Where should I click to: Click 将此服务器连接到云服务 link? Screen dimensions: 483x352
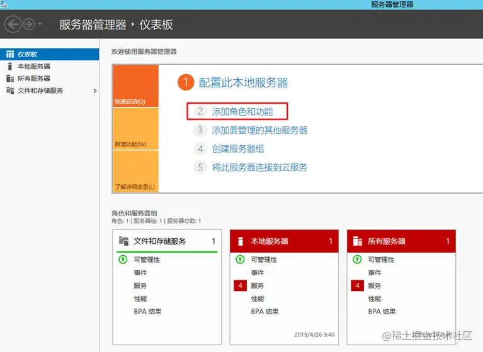coord(259,167)
